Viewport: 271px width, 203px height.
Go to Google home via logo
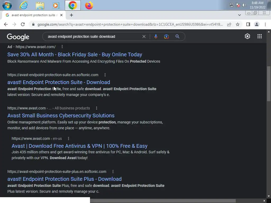18,37
